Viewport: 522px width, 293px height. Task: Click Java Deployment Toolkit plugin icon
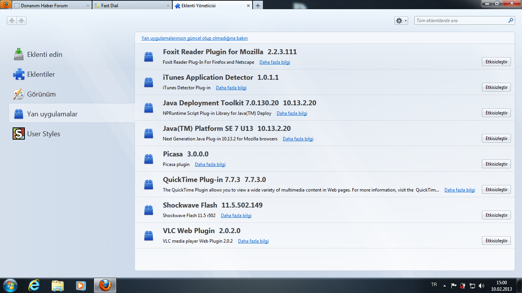149,108
